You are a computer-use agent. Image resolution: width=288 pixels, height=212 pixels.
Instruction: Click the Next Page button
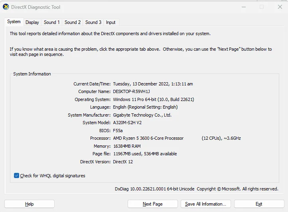[x=153, y=204]
